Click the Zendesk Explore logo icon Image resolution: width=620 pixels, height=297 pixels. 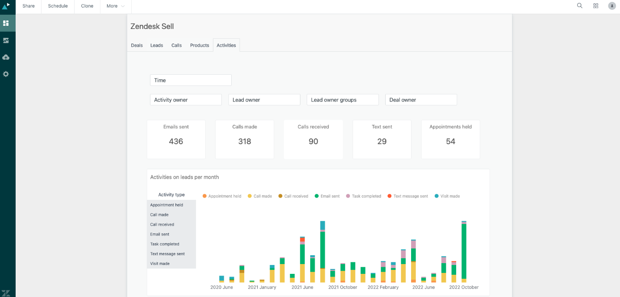6,6
